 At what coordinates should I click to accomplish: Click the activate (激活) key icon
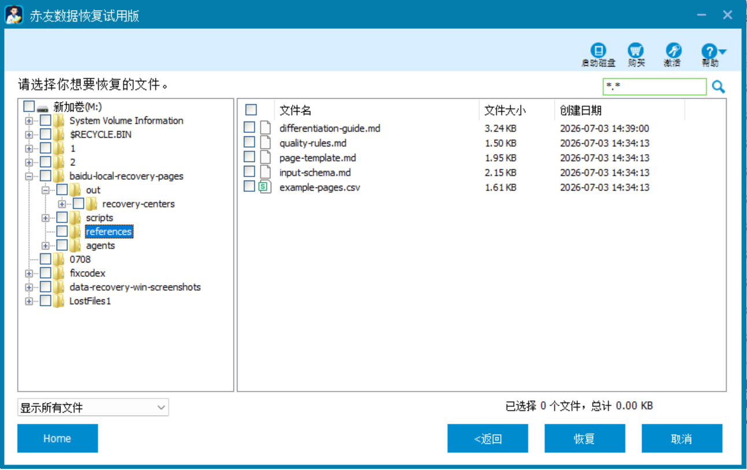click(x=673, y=50)
